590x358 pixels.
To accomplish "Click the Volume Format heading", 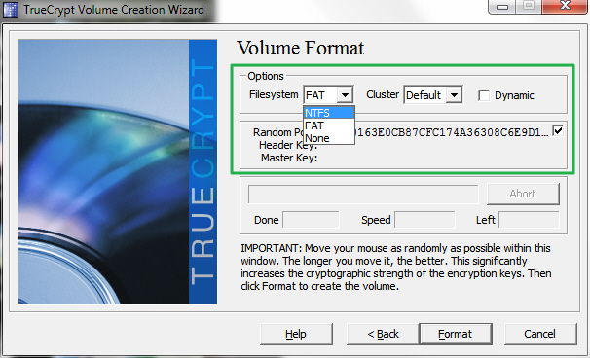I will pos(300,48).
